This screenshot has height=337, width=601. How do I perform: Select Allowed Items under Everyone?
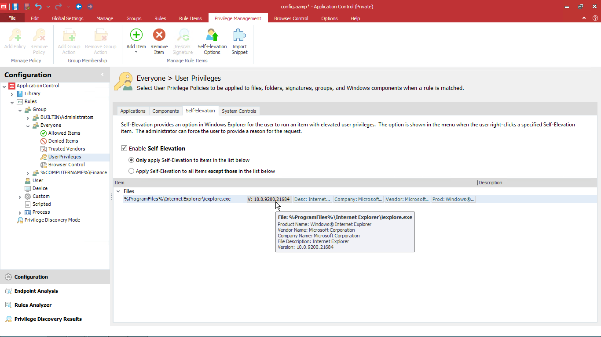[64, 133]
